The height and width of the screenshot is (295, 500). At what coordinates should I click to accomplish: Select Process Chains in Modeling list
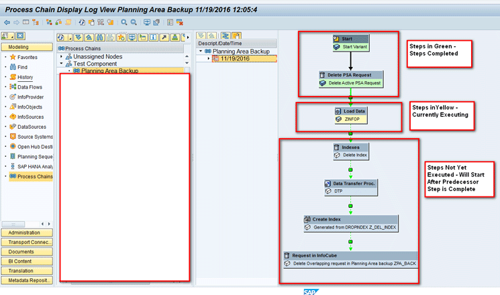coord(32,176)
